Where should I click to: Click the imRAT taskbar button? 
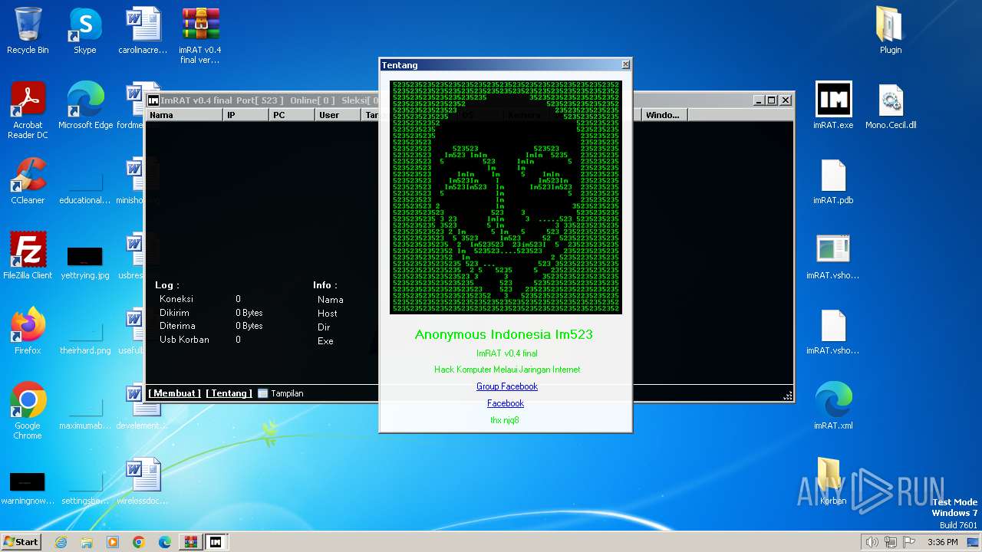click(x=216, y=542)
